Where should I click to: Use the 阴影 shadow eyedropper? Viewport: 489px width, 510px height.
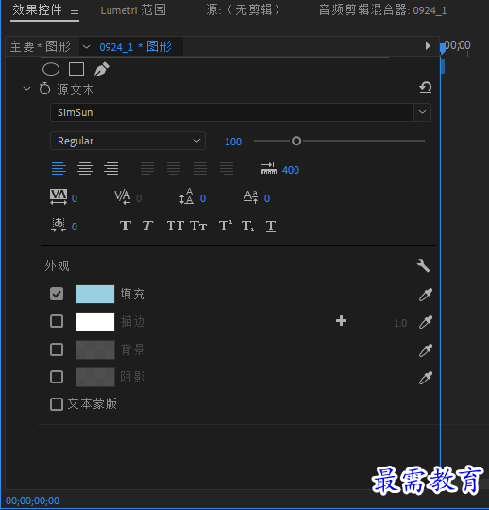(425, 378)
